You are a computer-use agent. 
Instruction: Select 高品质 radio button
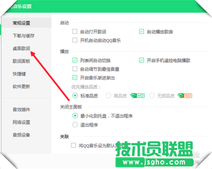tap(109, 96)
